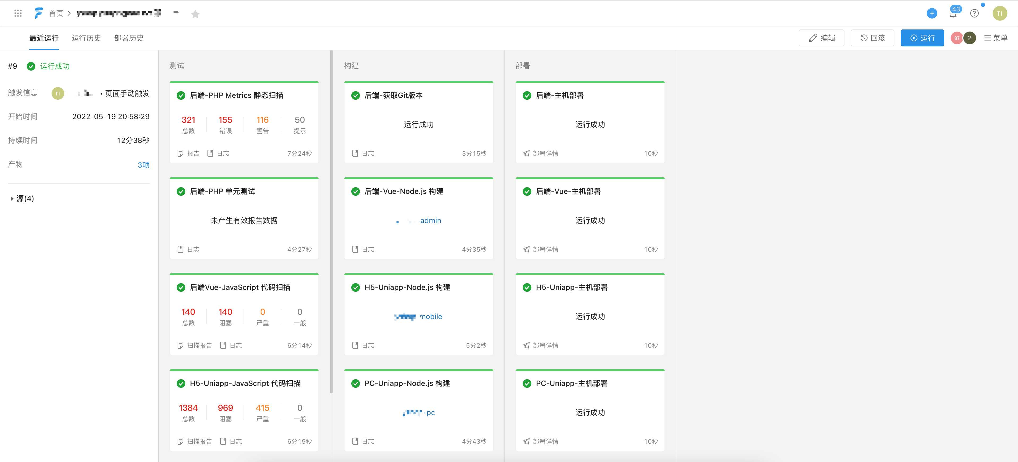Click the dash dropdown beside pipeline name
The width and height of the screenshot is (1018, 462).
tap(176, 13)
